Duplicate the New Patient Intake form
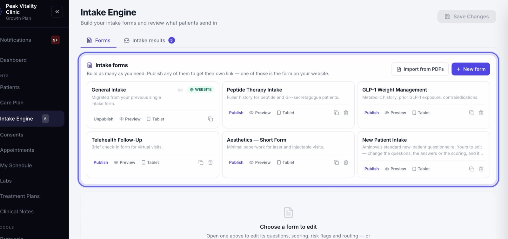Screen dimensions: 508x239 tap(472, 169)
